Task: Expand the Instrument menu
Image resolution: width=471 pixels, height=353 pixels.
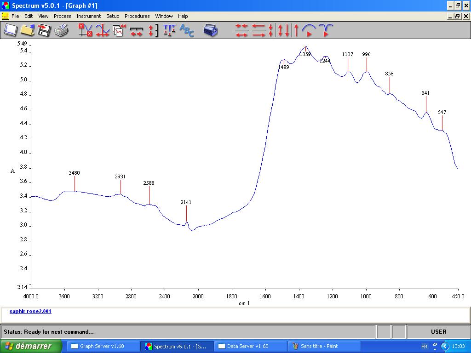Action: 88,16
